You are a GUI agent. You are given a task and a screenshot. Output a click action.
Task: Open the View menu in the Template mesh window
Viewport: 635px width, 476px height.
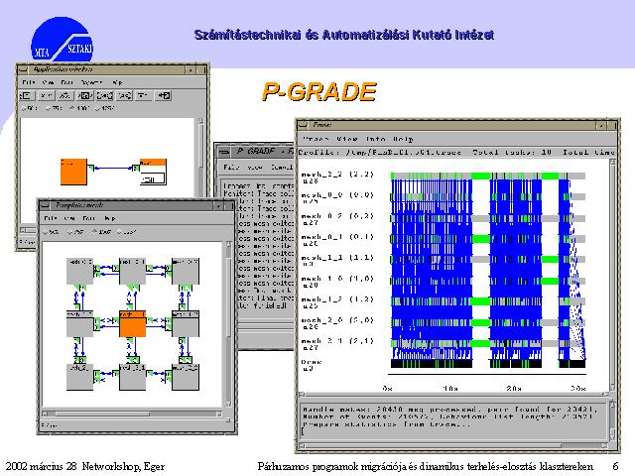pos(69,218)
